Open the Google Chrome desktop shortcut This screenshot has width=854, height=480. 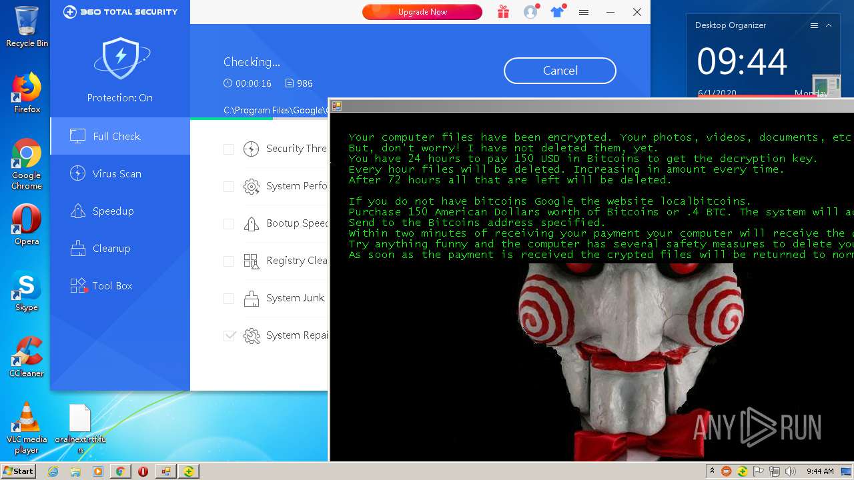(27, 165)
